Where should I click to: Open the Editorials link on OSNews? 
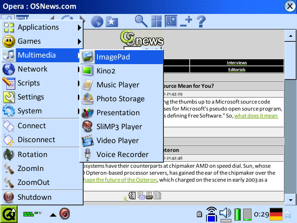coord(237,70)
